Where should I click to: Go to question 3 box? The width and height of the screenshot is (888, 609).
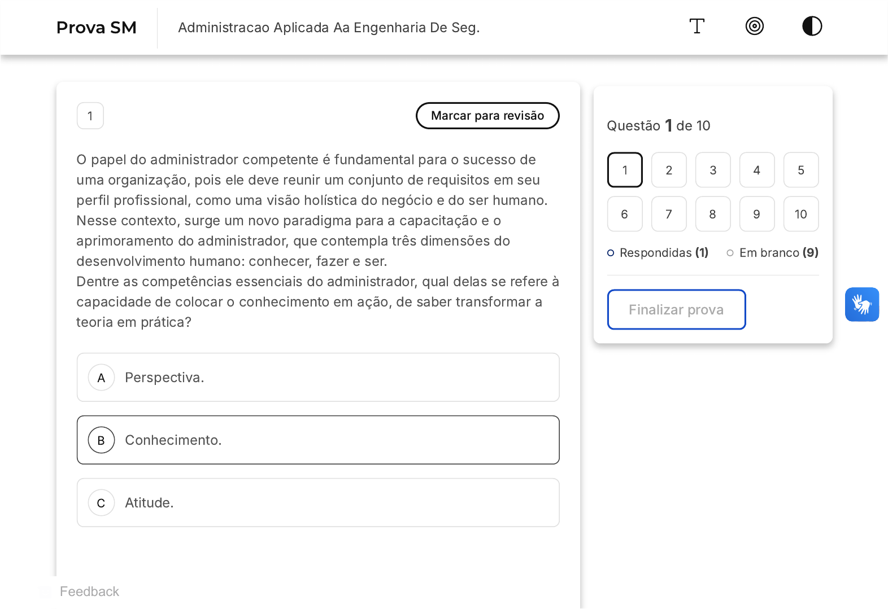pos(713,170)
